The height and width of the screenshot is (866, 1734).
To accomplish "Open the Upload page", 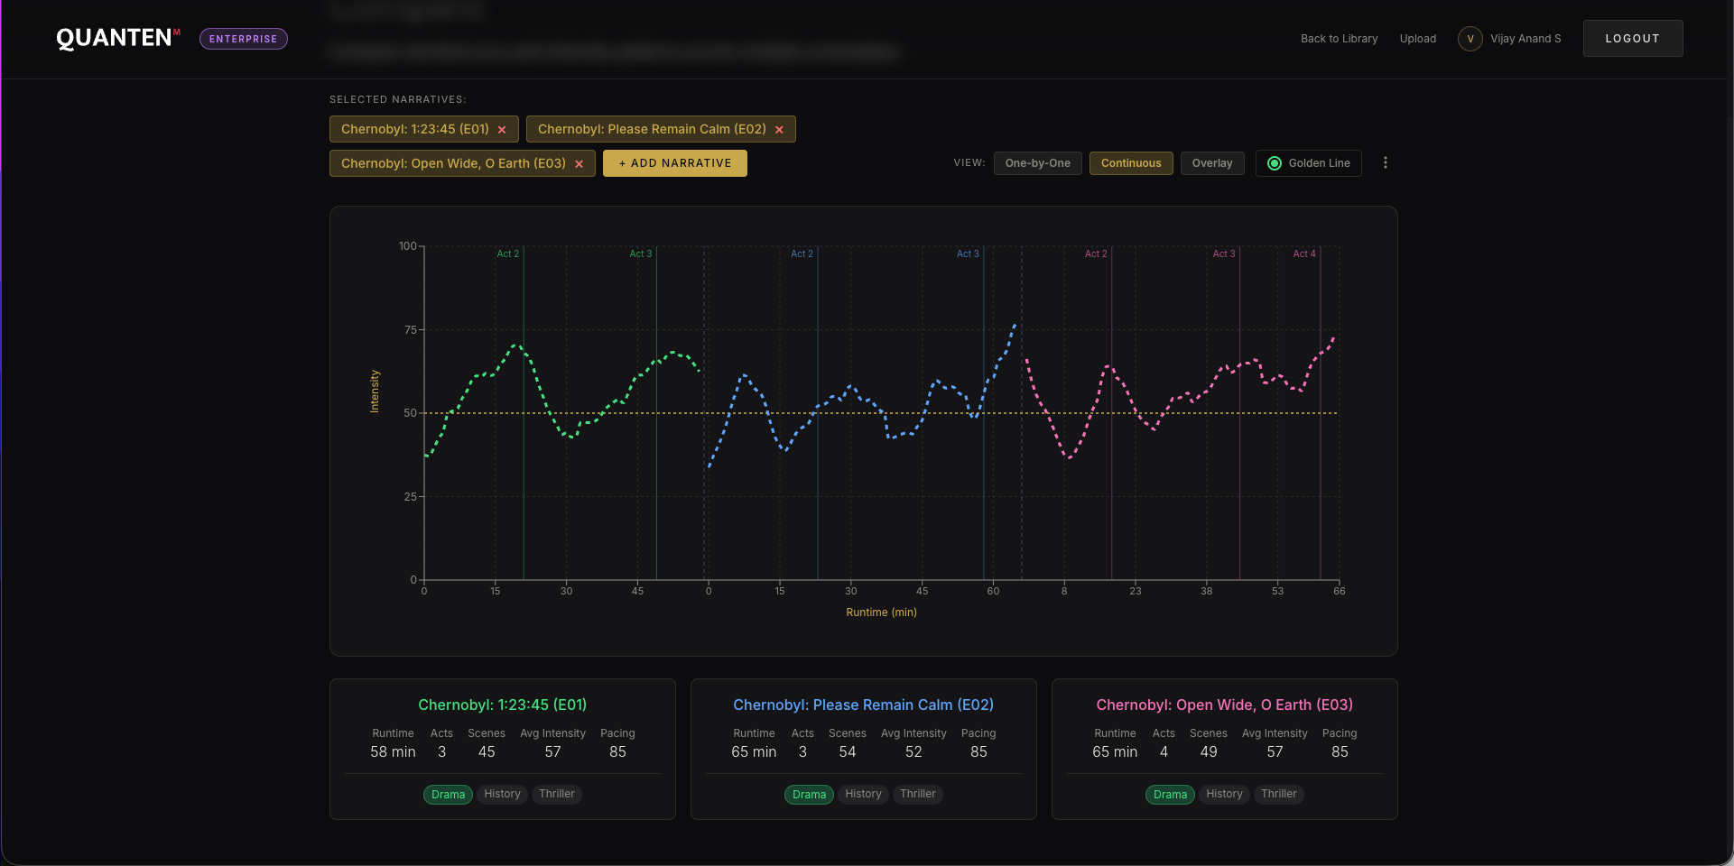I will (1417, 39).
